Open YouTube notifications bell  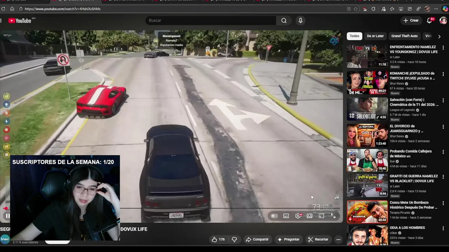pos(429,21)
